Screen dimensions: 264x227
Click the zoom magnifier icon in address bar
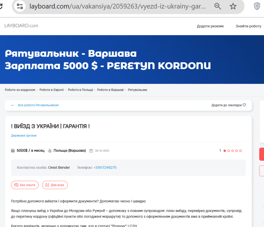(x=218, y=6)
